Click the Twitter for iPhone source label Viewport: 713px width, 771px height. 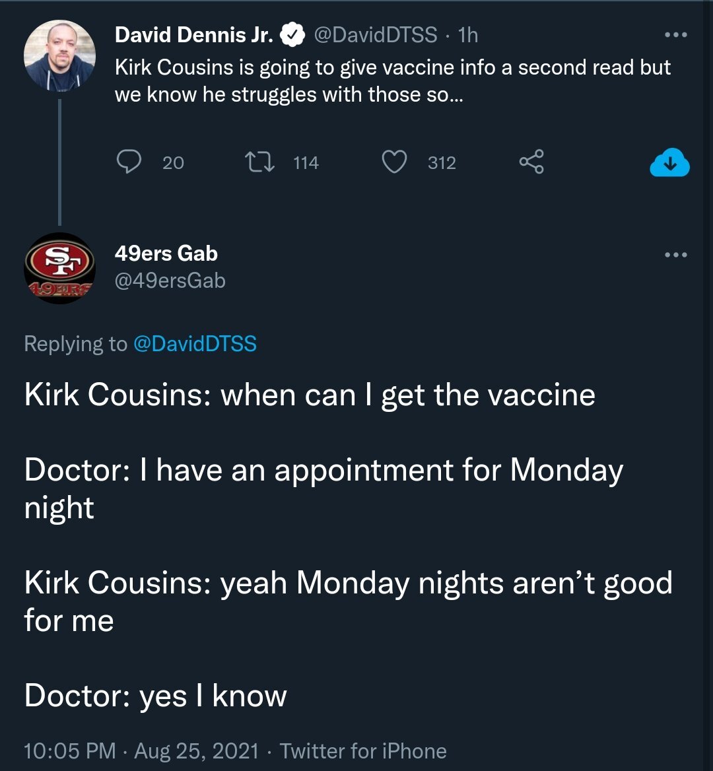click(363, 751)
